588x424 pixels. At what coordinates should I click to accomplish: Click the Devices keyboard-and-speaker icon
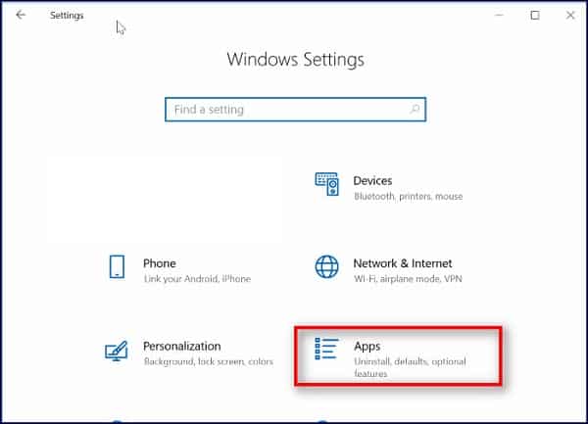(326, 184)
